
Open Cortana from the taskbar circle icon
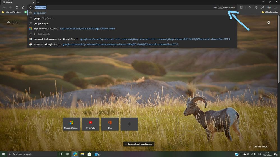61,154
